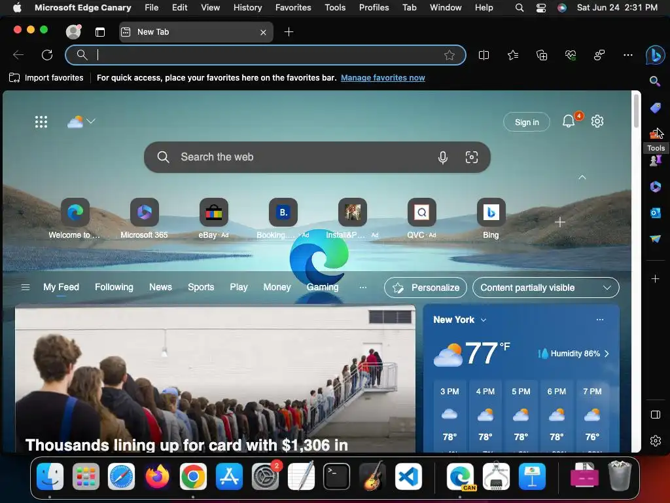This screenshot has height=503, width=670.
Task: Open Terminal from the Dock
Action: pyautogui.click(x=336, y=477)
